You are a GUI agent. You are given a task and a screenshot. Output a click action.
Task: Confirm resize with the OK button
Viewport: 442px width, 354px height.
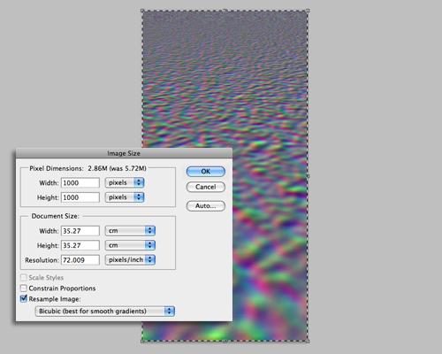pyautogui.click(x=206, y=172)
